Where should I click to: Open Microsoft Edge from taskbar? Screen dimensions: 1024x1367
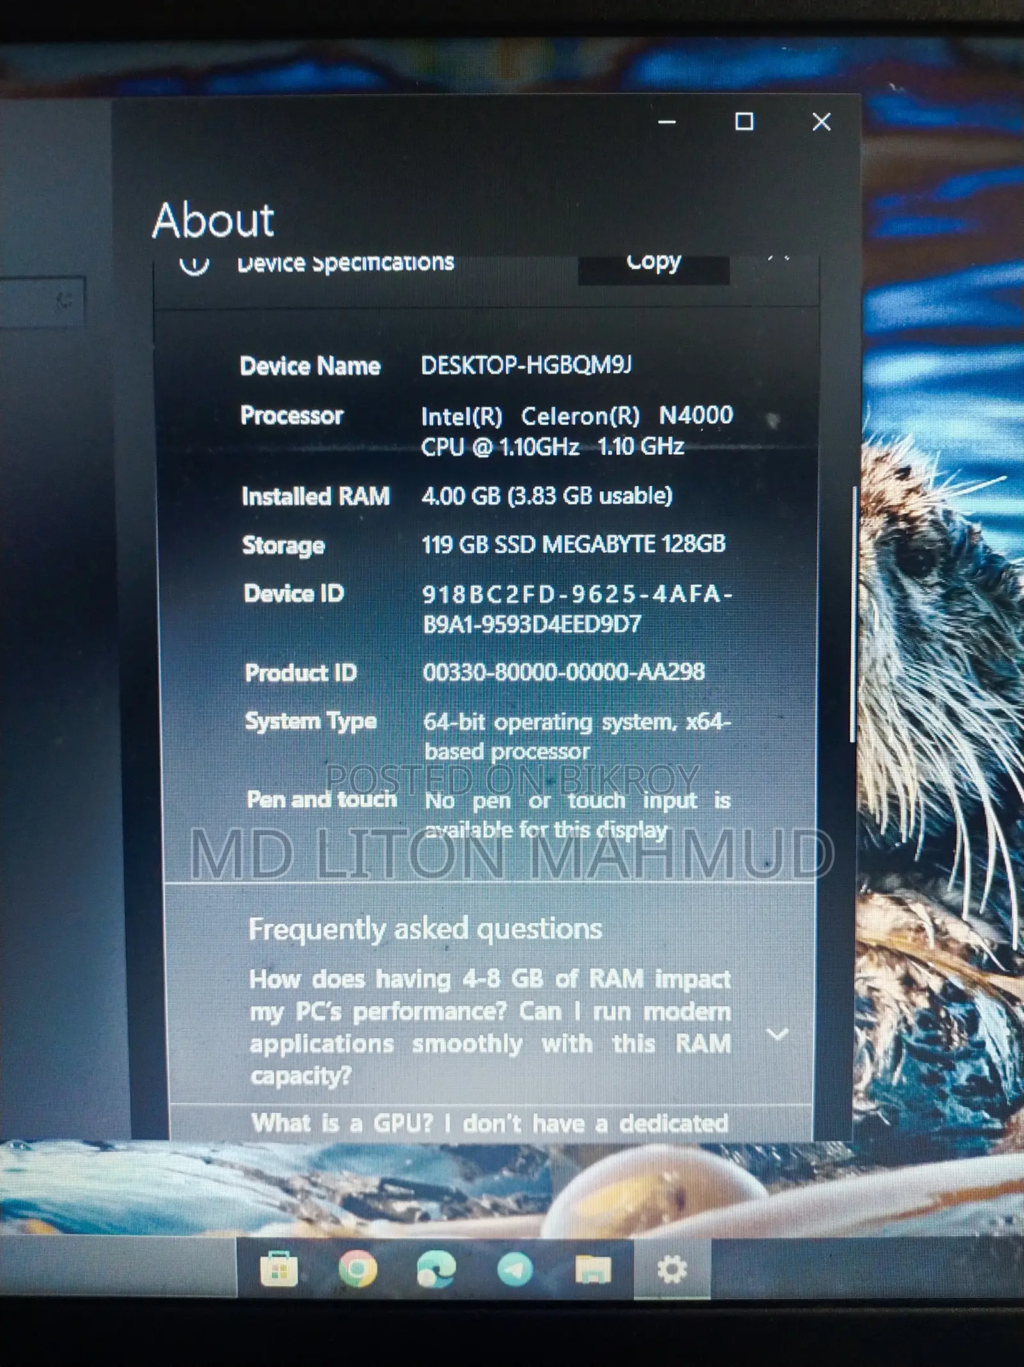point(436,1268)
